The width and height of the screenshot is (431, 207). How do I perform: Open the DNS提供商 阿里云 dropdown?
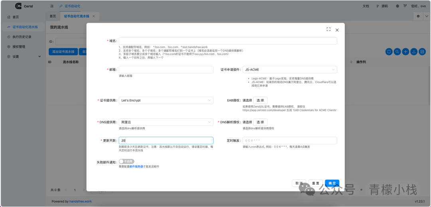pyautogui.click(x=166, y=122)
